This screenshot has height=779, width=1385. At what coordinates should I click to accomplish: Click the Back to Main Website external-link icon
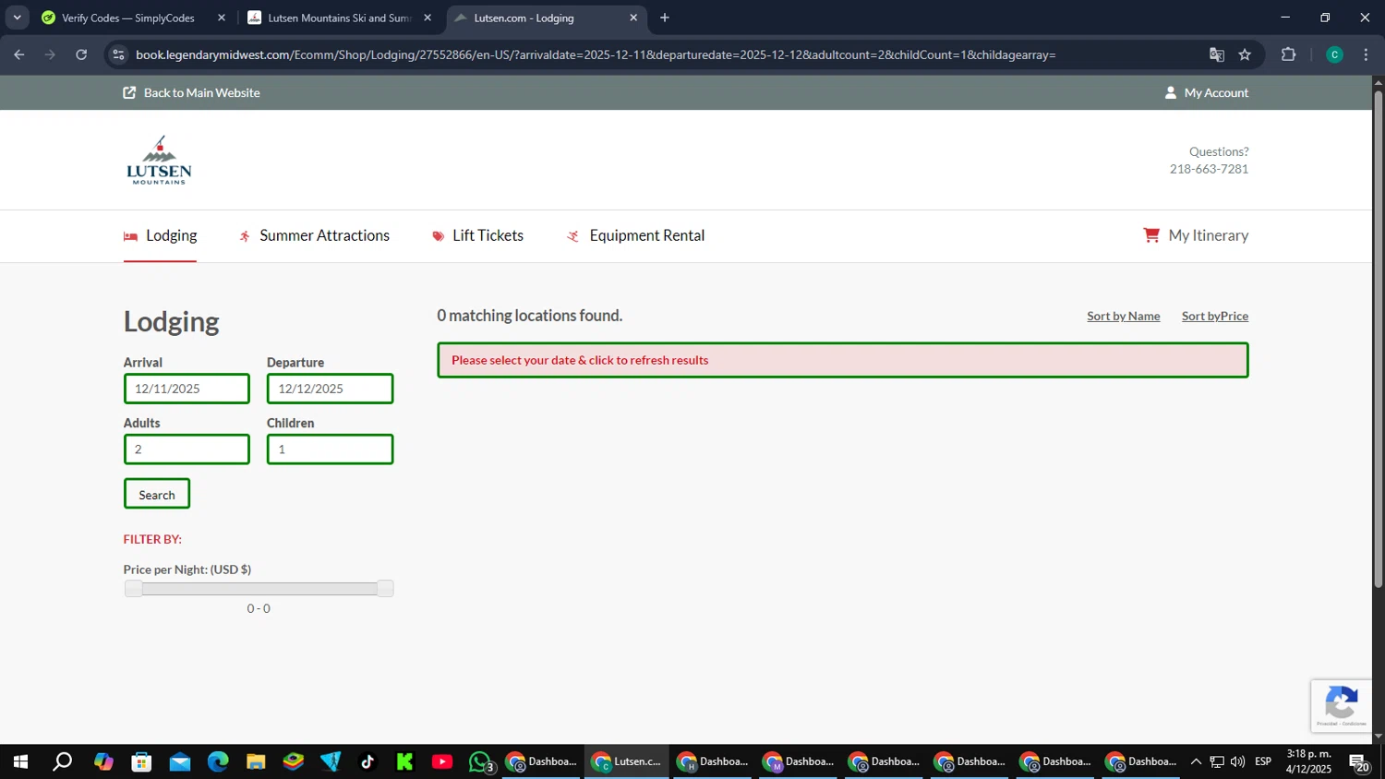pyautogui.click(x=129, y=92)
